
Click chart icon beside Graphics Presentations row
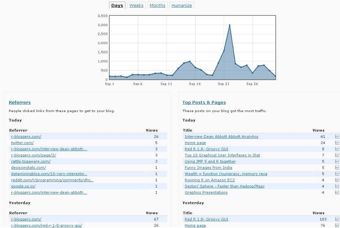[x=337, y=192]
